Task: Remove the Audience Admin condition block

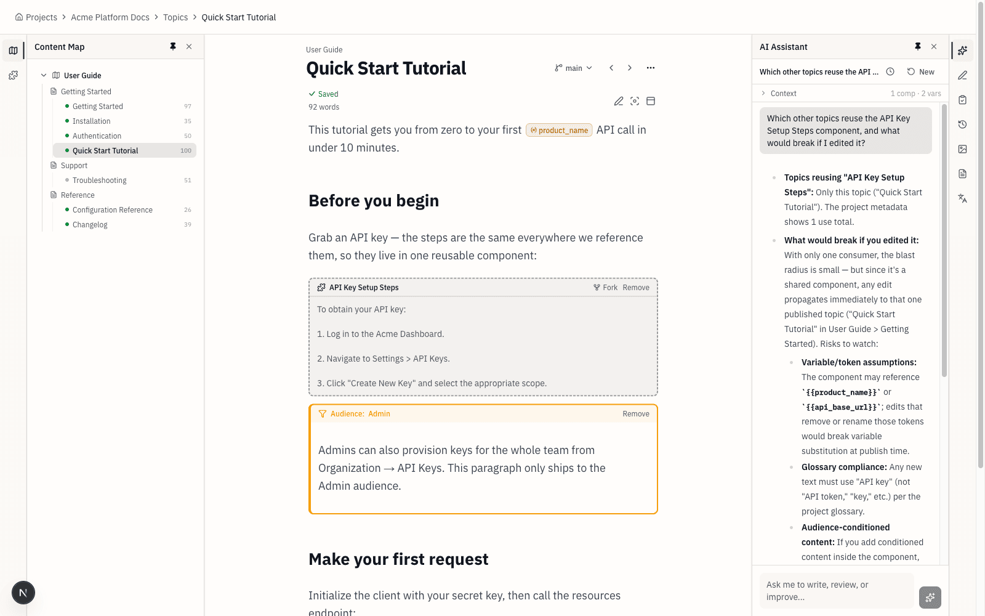Action: (636, 414)
